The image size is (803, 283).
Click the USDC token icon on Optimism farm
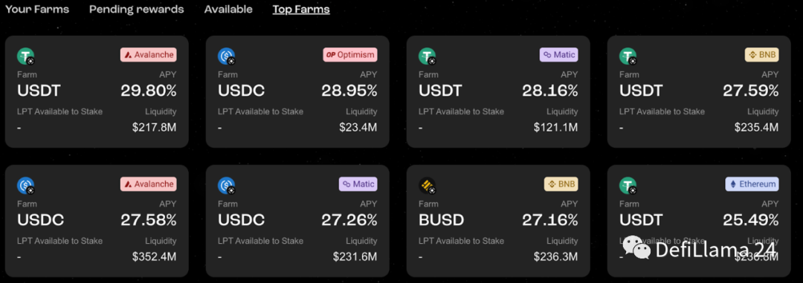pyautogui.click(x=226, y=56)
